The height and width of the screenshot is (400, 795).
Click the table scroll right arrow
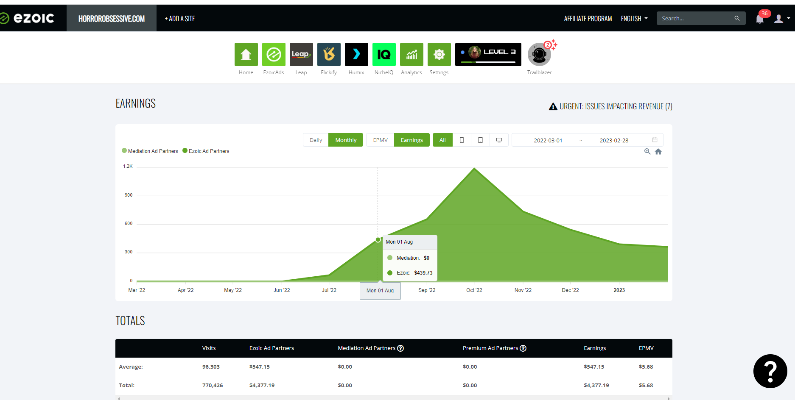click(x=669, y=398)
